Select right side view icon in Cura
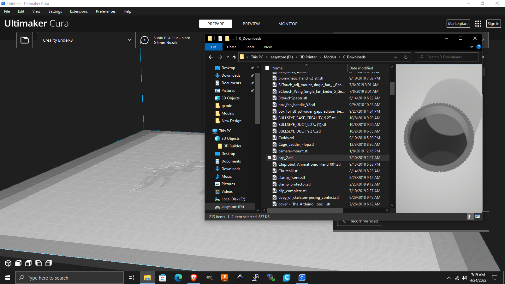The image size is (505, 284). (49, 263)
